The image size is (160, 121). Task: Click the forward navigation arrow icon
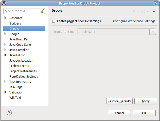point(144,12)
